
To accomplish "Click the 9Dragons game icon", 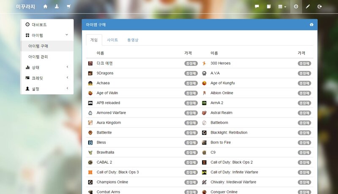I will tap(90, 73).
